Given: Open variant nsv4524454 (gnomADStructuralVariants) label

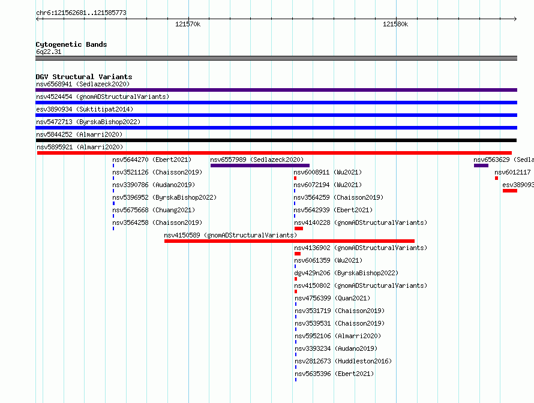Looking at the screenshot, I should pos(103,97).
